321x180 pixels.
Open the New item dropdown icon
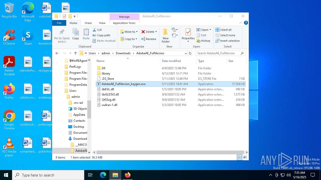coord(175,30)
